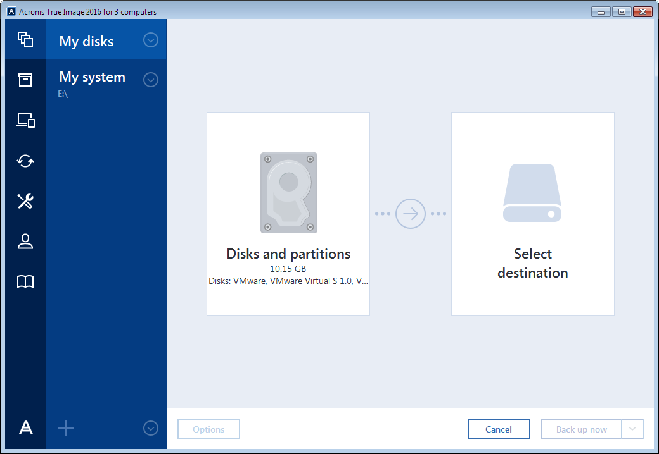Open the My system backup chevron menu
Viewport: 659px width, 454px height.
151,80
